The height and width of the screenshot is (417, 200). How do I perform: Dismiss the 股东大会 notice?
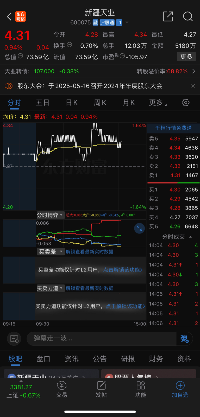(193, 86)
